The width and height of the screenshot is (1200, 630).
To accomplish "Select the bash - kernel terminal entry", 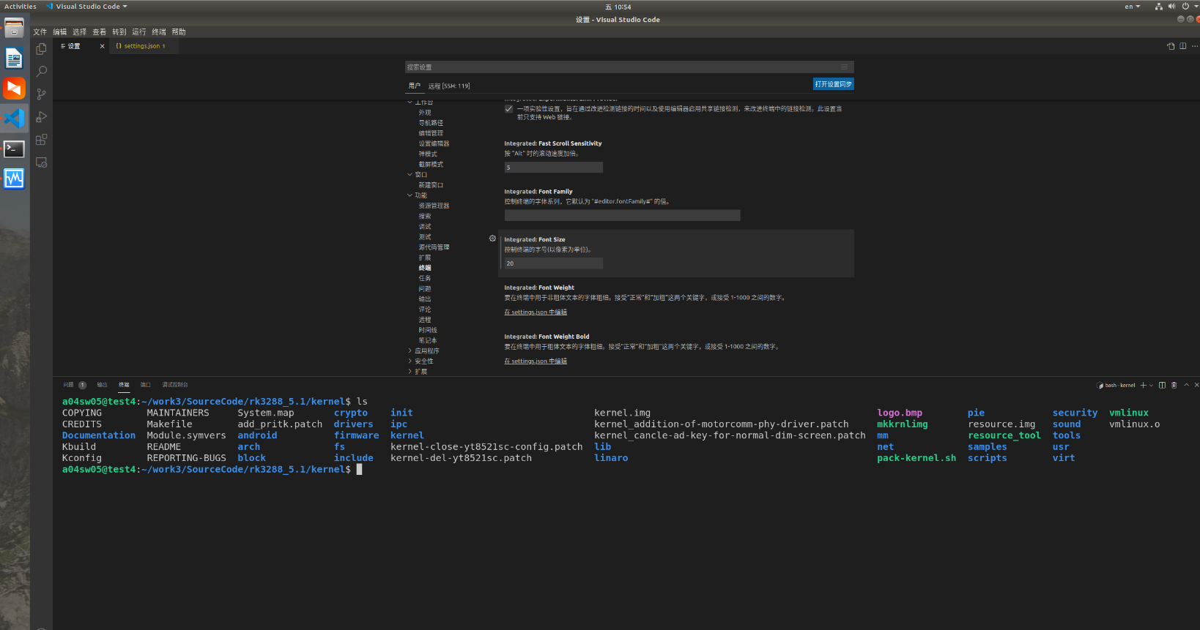I will point(1116,385).
